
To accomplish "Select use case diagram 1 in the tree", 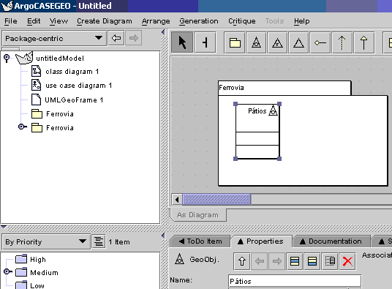I will coord(72,86).
